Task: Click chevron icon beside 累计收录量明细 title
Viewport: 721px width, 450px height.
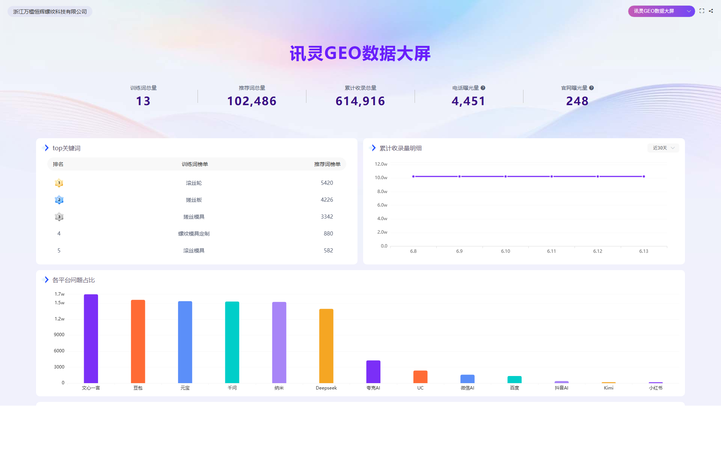Action: pos(373,148)
